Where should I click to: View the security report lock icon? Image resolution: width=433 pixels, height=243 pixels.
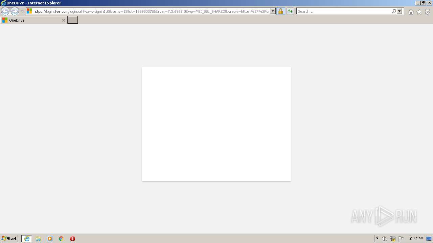click(x=280, y=11)
